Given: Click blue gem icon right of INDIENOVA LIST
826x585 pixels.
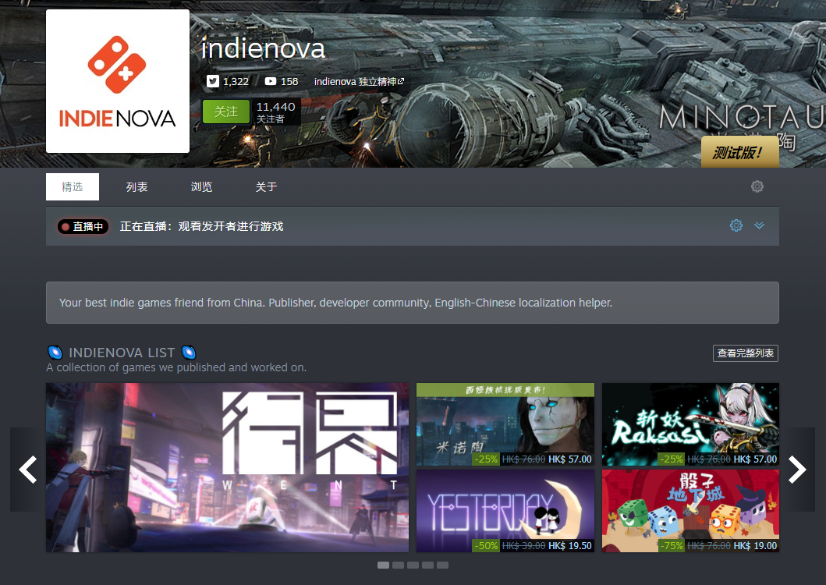Looking at the screenshot, I should [189, 352].
